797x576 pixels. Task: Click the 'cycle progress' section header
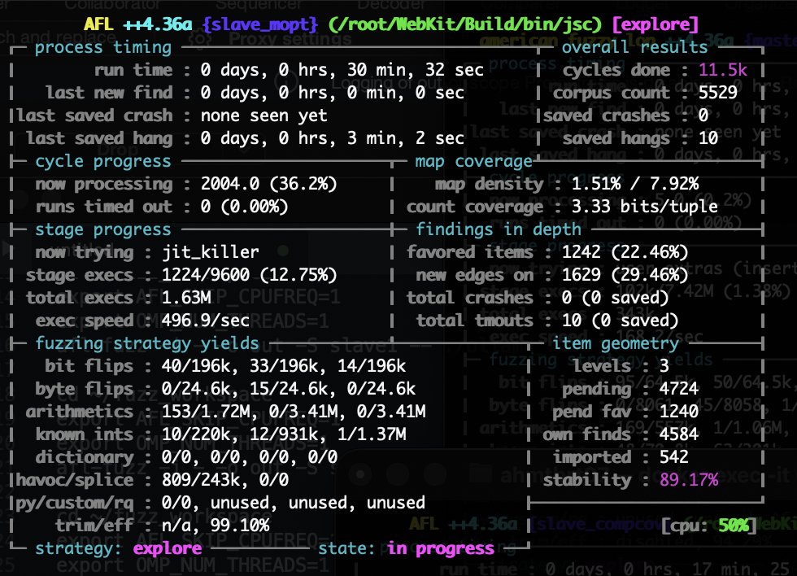103,160
